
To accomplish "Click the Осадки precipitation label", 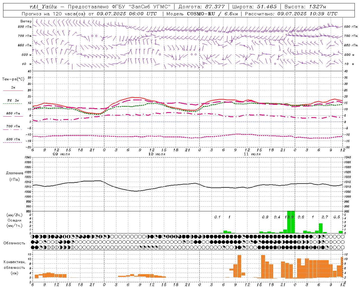I will 14,220.
